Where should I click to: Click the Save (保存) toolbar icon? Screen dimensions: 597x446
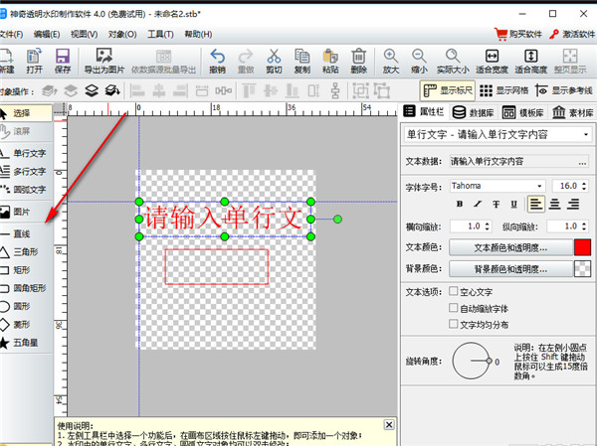point(63,61)
